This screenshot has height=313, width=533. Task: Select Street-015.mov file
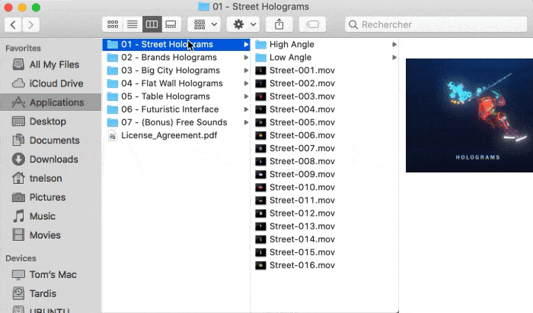coord(324,252)
